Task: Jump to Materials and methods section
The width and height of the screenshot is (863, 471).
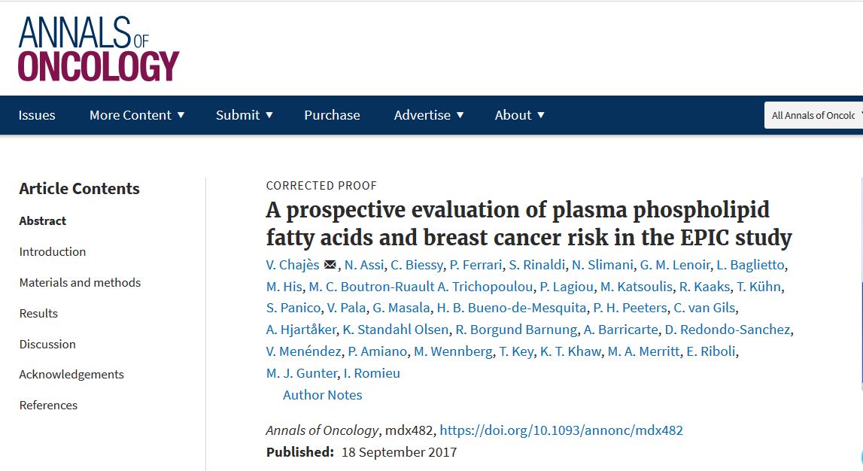Action: click(80, 283)
